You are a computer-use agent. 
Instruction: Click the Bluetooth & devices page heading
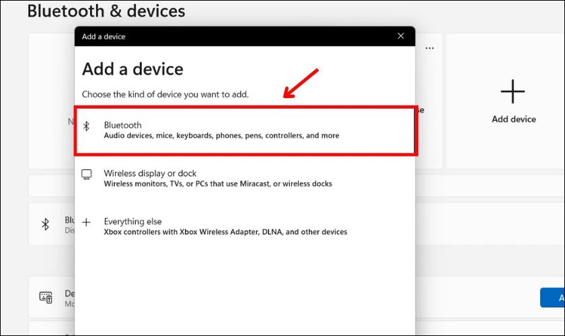[106, 11]
